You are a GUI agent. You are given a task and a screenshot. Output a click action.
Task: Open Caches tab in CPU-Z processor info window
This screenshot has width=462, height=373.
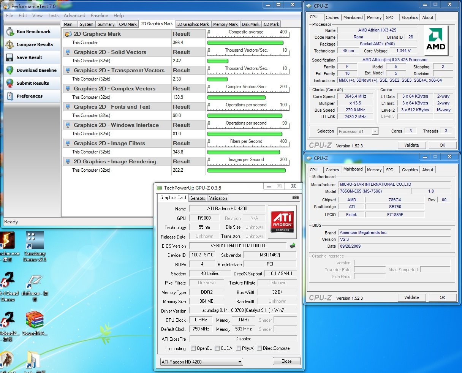[x=332, y=17]
